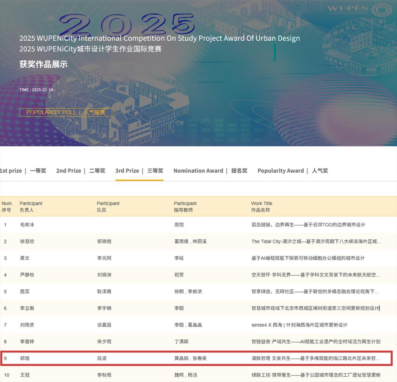Click participant 李立衡 in row 6
The width and height of the screenshot is (397, 382).
point(27,308)
